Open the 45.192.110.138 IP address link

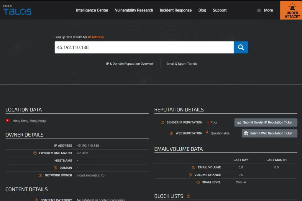click(x=88, y=146)
